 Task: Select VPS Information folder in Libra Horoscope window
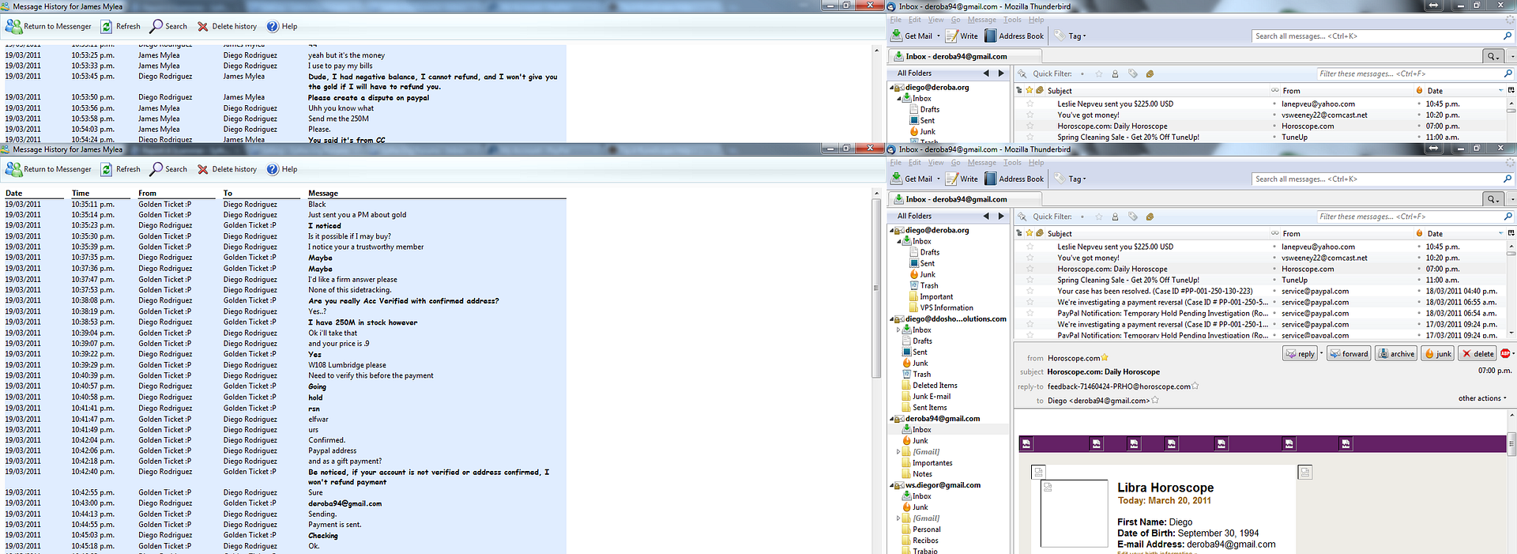click(x=947, y=308)
